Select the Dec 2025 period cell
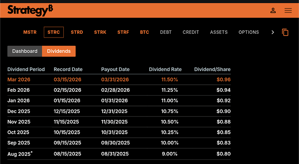 coord(19,111)
